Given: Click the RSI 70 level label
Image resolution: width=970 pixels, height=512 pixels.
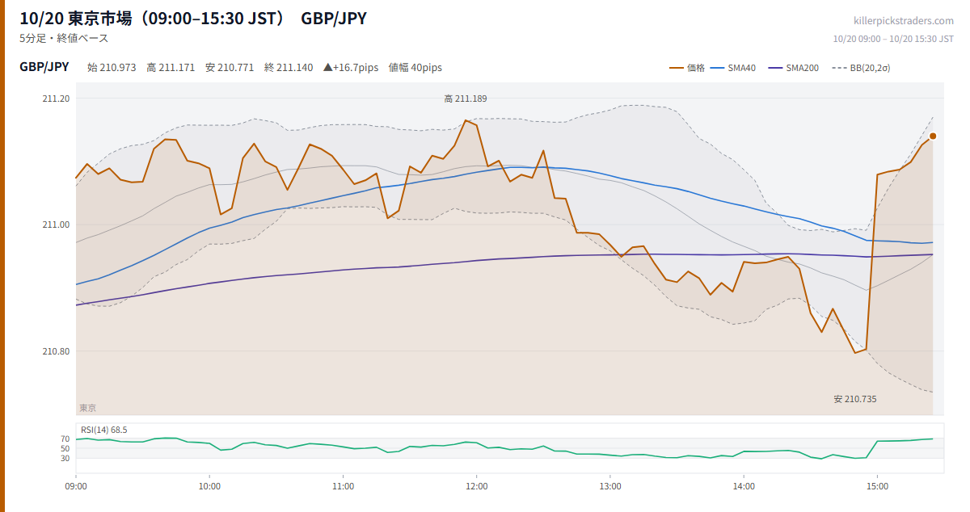Looking at the screenshot, I should [x=65, y=439].
